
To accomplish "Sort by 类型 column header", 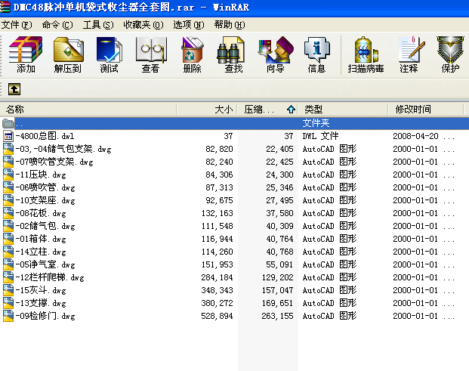I will (x=343, y=110).
